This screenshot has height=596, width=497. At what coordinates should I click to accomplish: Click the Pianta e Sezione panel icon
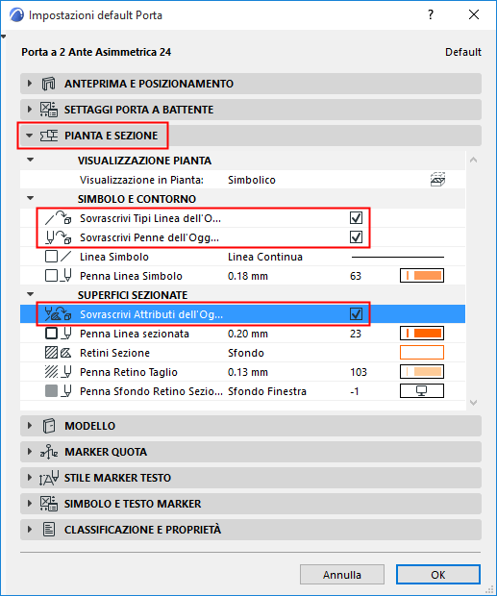tap(49, 136)
